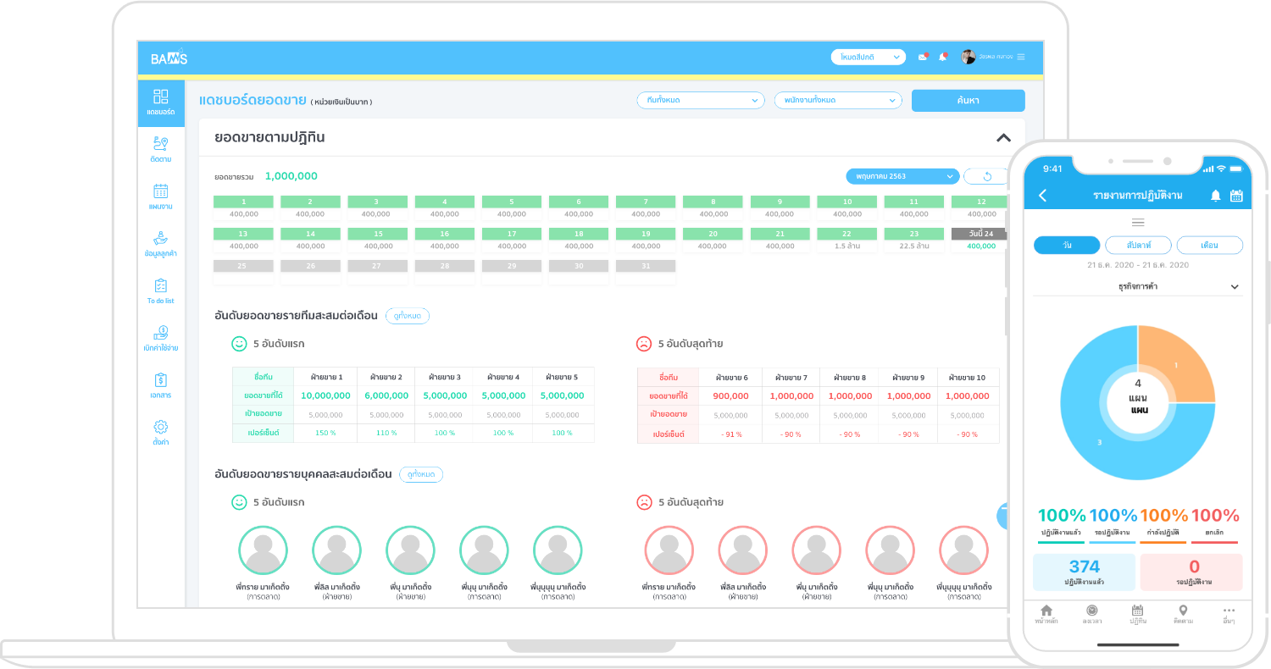This screenshot has width=1271, height=669.
Task: Click calendar day 23 with 22.5 ล้าน
Action: (914, 240)
